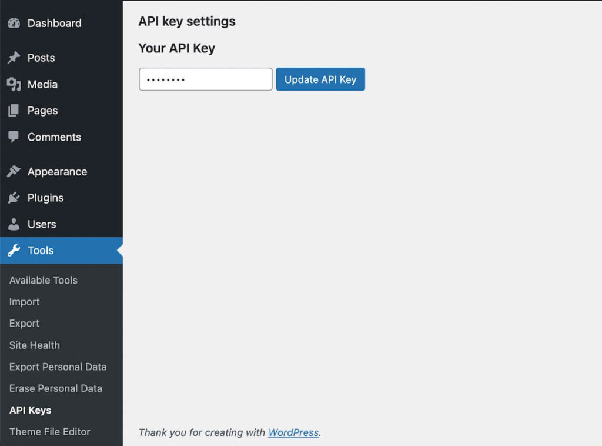The height and width of the screenshot is (446, 602).
Task: Click the Update API Key button
Action: [320, 79]
